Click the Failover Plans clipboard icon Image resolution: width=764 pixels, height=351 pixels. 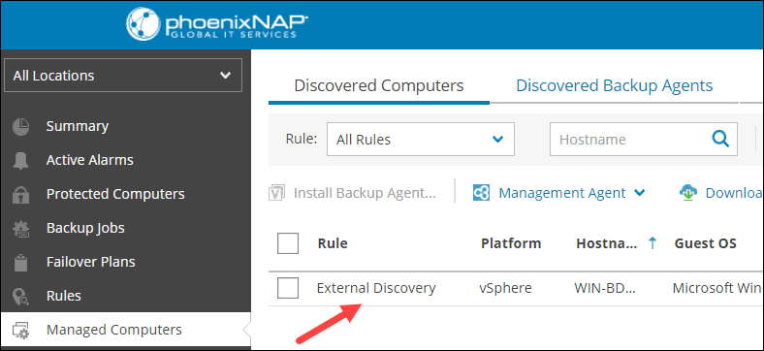[x=21, y=262]
